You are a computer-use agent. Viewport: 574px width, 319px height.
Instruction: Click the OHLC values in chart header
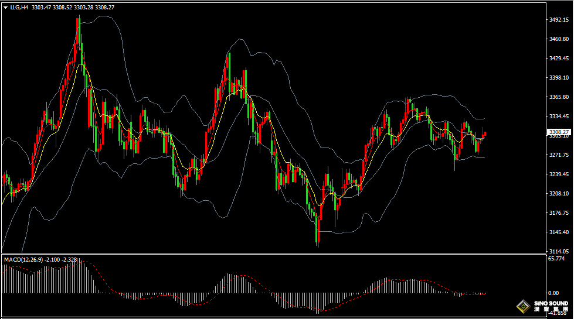coord(73,7)
